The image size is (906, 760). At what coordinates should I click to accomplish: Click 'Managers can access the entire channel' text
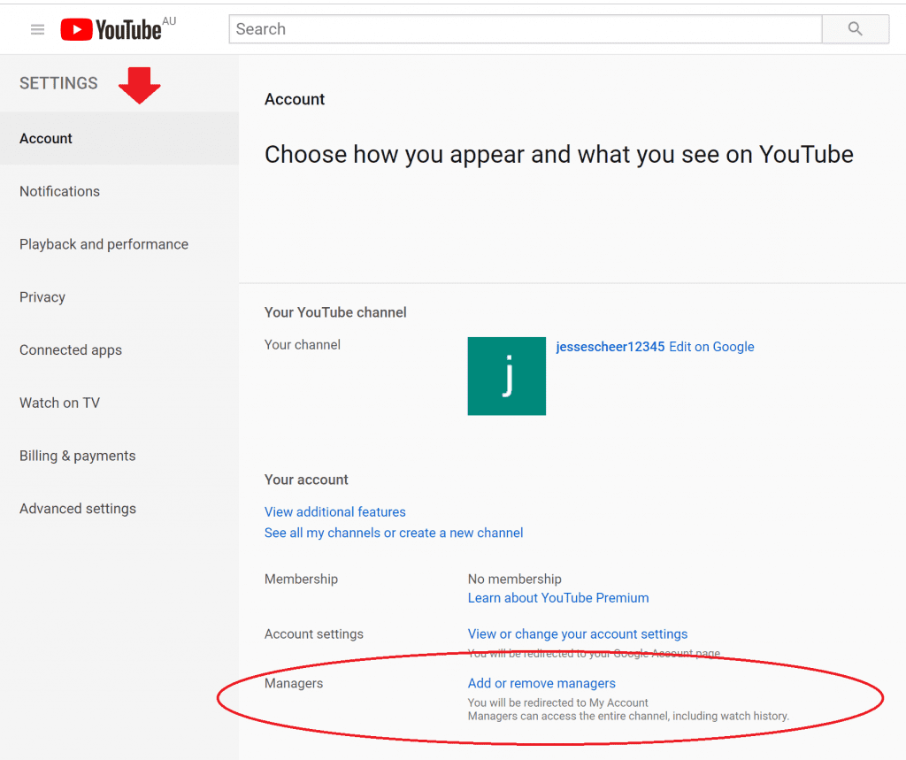click(628, 716)
